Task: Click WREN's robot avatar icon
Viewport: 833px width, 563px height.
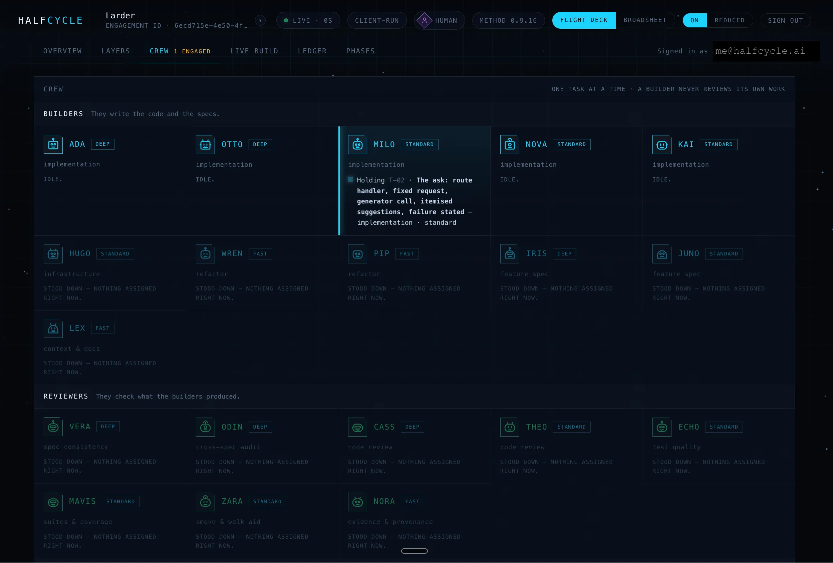Action: pos(205,254)
